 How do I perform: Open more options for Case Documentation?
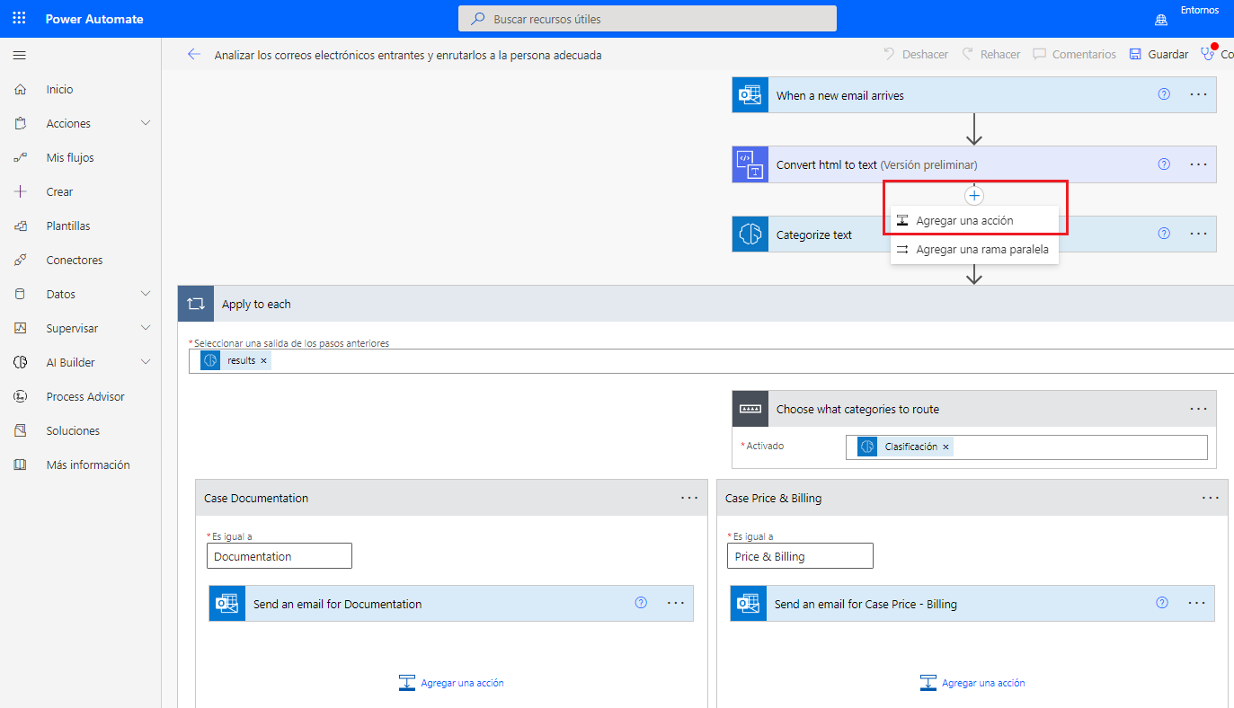point(689,498)
